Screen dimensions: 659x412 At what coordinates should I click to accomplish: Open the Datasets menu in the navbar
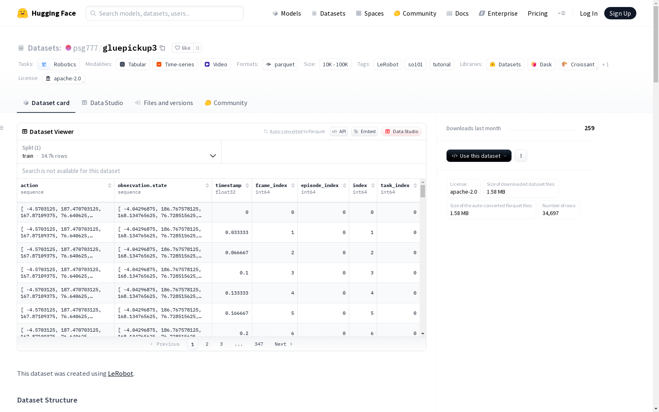coord(328,13)
